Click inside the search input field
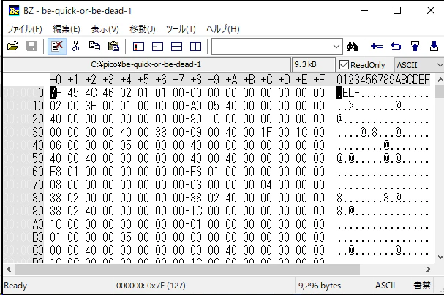The width and height of the screenshot is (444, 295). 271,47
